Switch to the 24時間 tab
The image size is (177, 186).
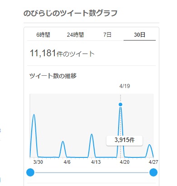click(75, 35)
